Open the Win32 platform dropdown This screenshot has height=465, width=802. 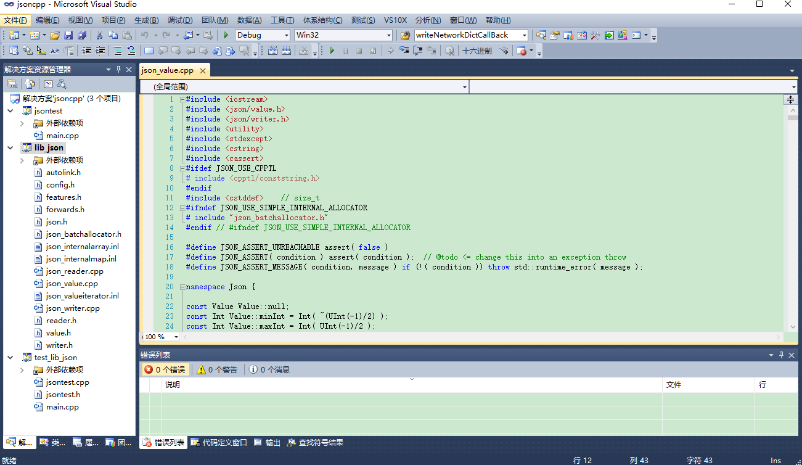point(388,35)
